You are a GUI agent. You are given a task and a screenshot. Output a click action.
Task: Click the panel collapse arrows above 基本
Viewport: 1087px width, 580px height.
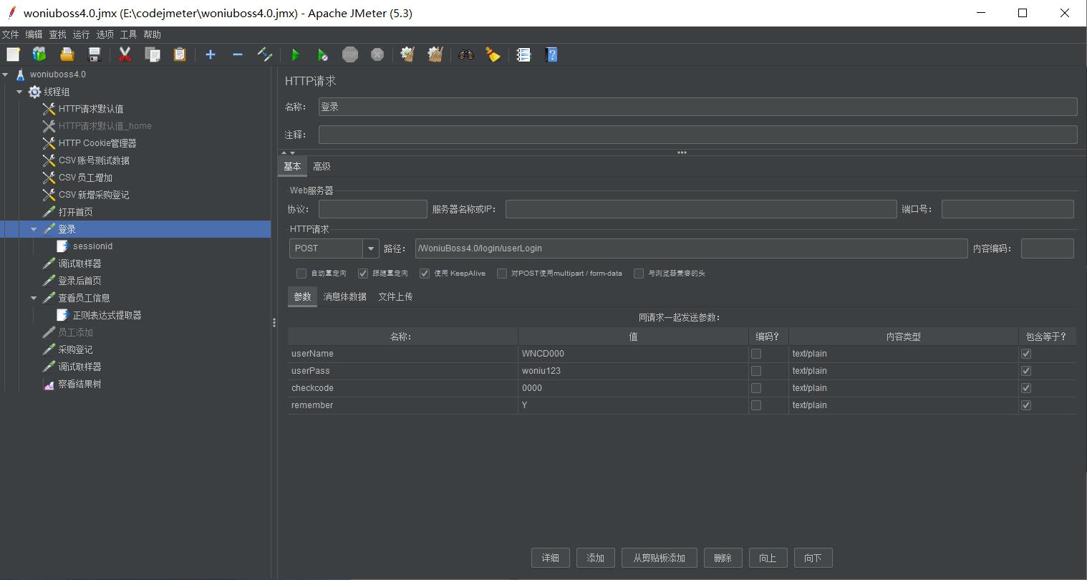pyautogui.click(x=288, y=153)
